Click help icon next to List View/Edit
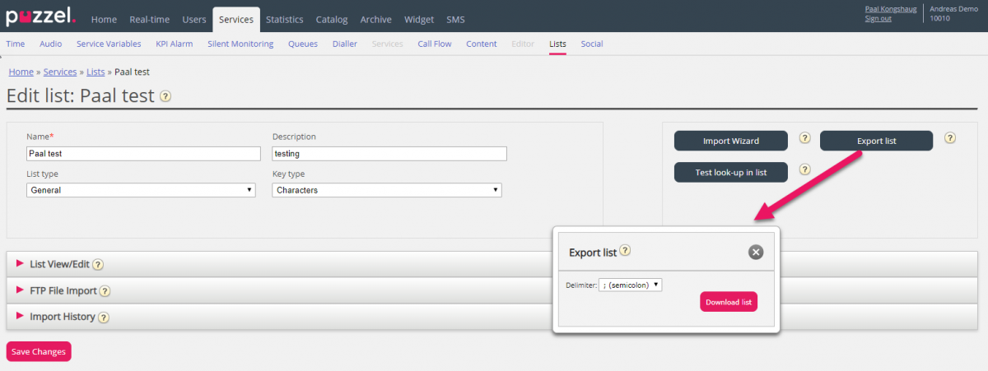Screen dimensions: 988x371 (x=98, y=265)
